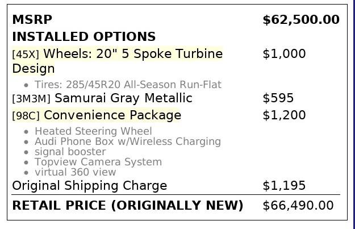Click the Topview Camera System item
The width and height of the screenshot is (355, 229).
[x=98, y=162]
